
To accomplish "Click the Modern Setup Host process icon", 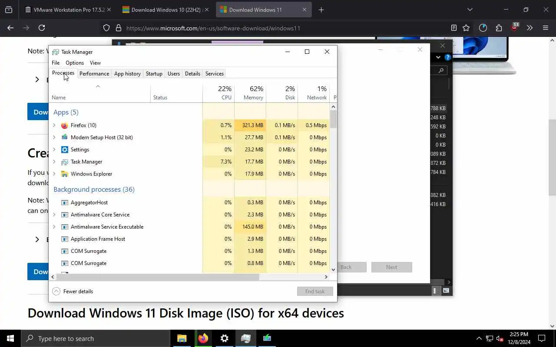I will point(65,137).
